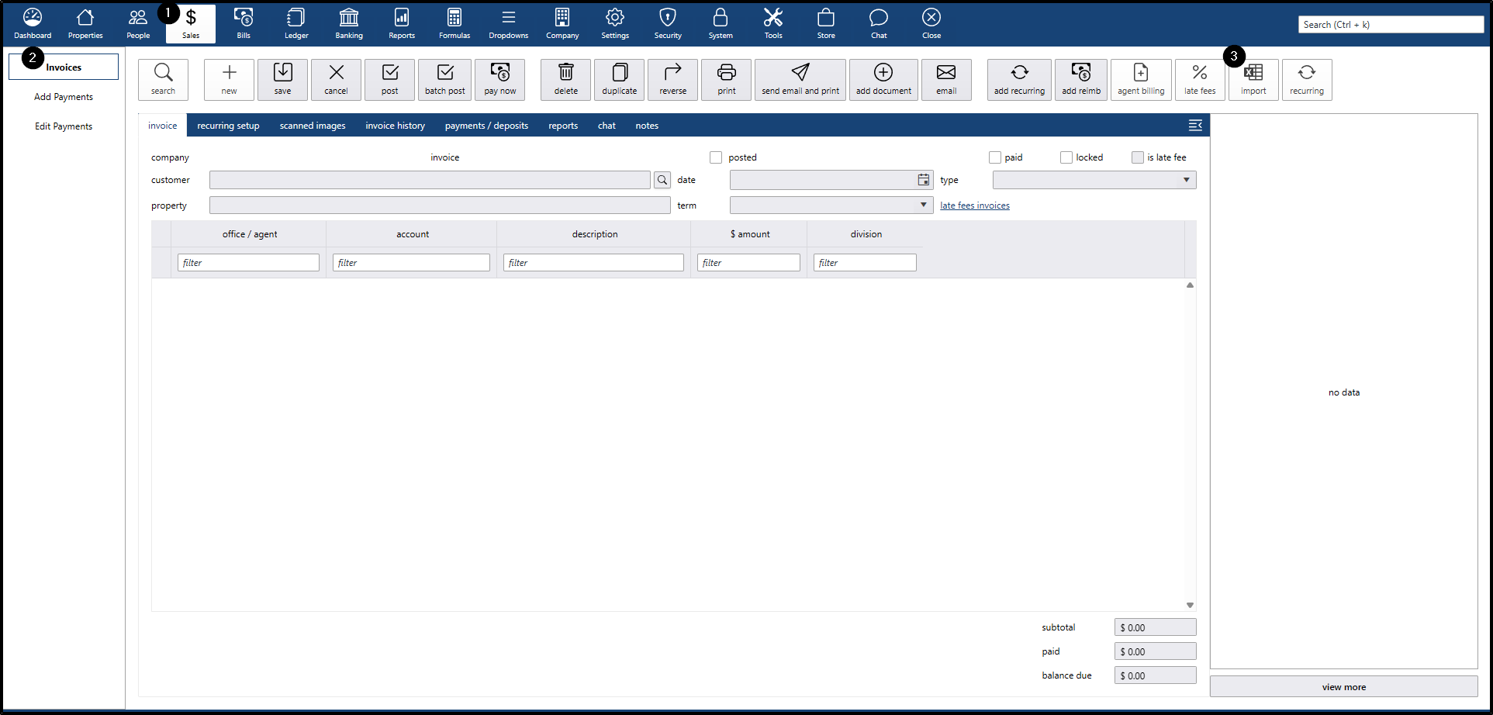The height and width of the screenshot is (715, 1493).
Task: Switch to the reports tab
Action: pos(563,126)
